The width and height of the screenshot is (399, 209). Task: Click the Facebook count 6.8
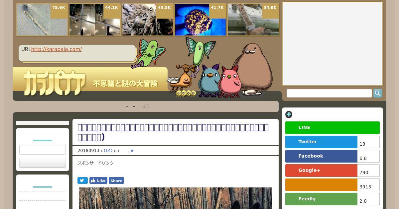point(368,156)
